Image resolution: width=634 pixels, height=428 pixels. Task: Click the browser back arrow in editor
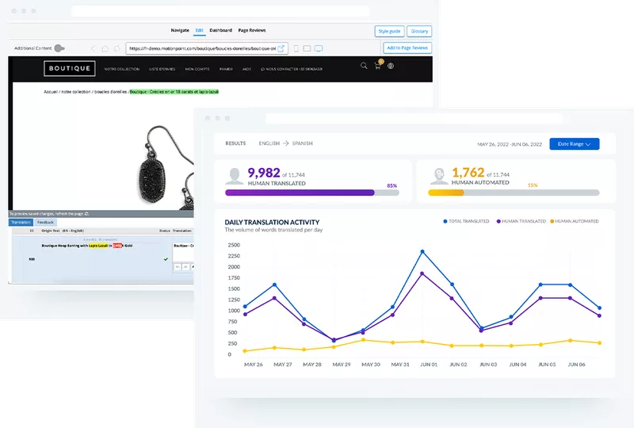point(93,48)
